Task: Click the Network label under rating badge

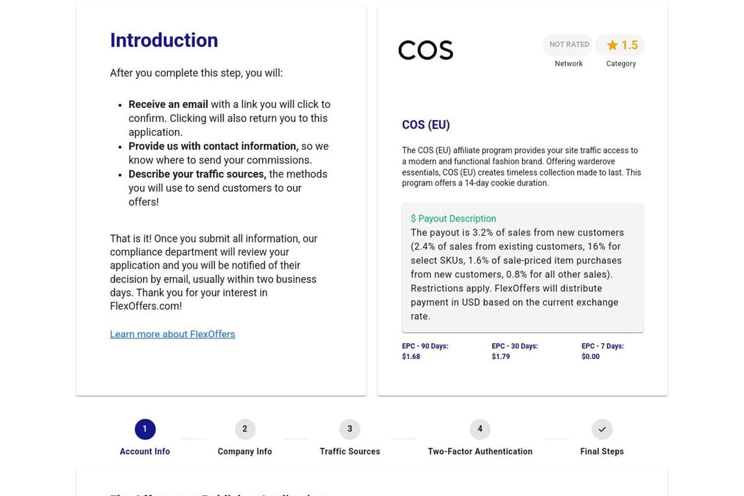Action: [568, 63]
